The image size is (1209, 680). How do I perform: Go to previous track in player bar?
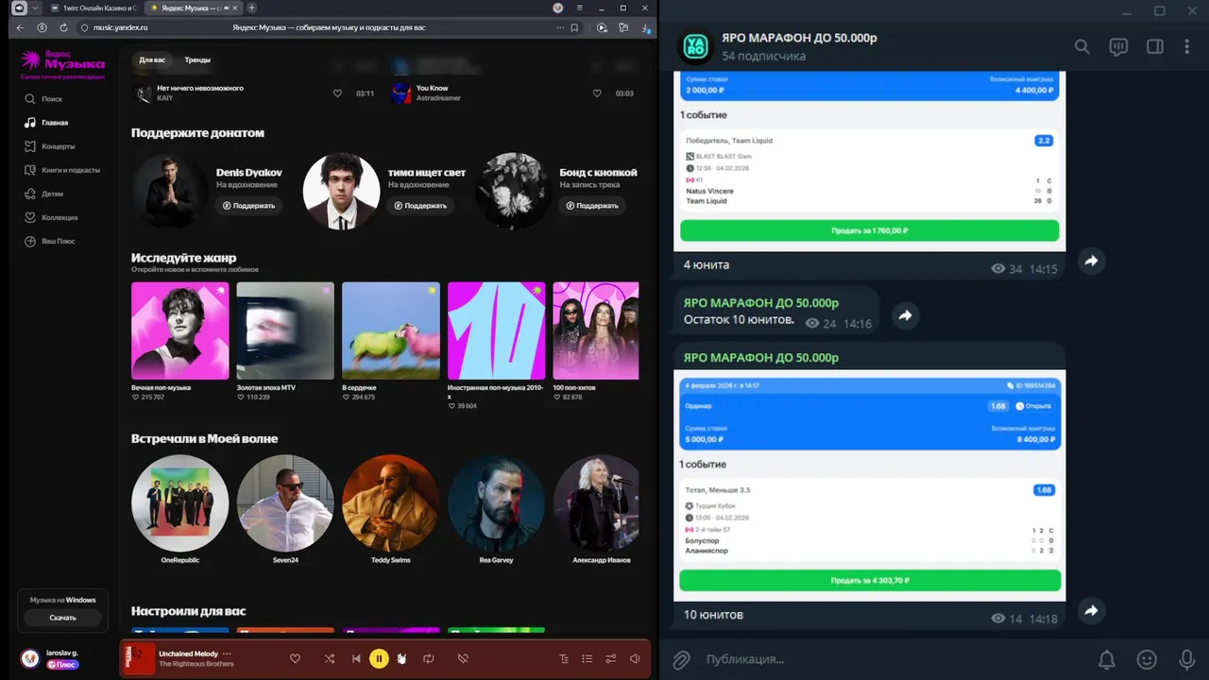[x=356, y=658]
